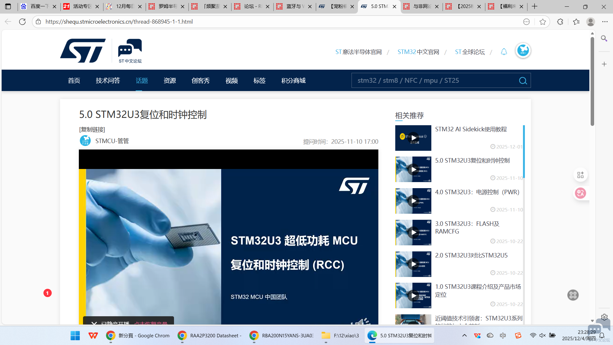This screenshot has height=345, width=613.
Task: Play thumbnail of 1.0 STM32U3课程介绍 video
Action: tap(413, 295)
